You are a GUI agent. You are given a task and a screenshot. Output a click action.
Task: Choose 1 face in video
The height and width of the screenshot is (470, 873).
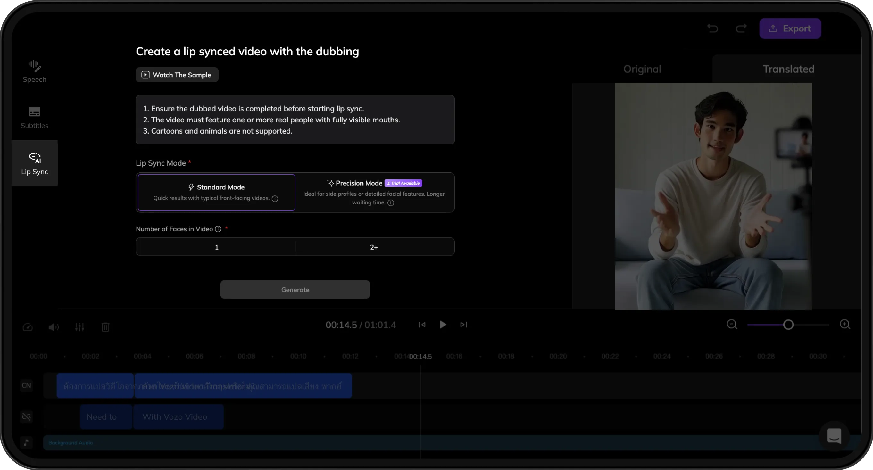[216, 247]
